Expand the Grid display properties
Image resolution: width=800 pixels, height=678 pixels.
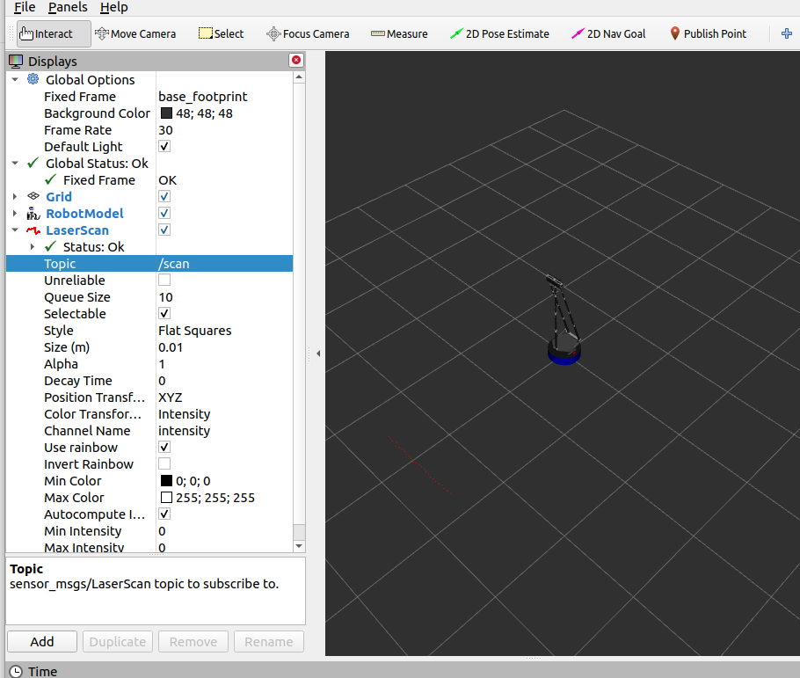(x=15, y=197)
